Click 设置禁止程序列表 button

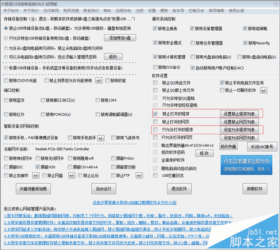coord(239,114)
